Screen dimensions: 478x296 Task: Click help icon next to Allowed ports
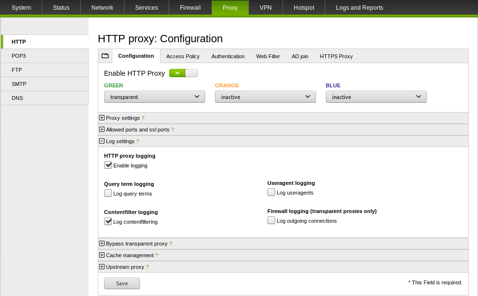click(x=173, y=130)
